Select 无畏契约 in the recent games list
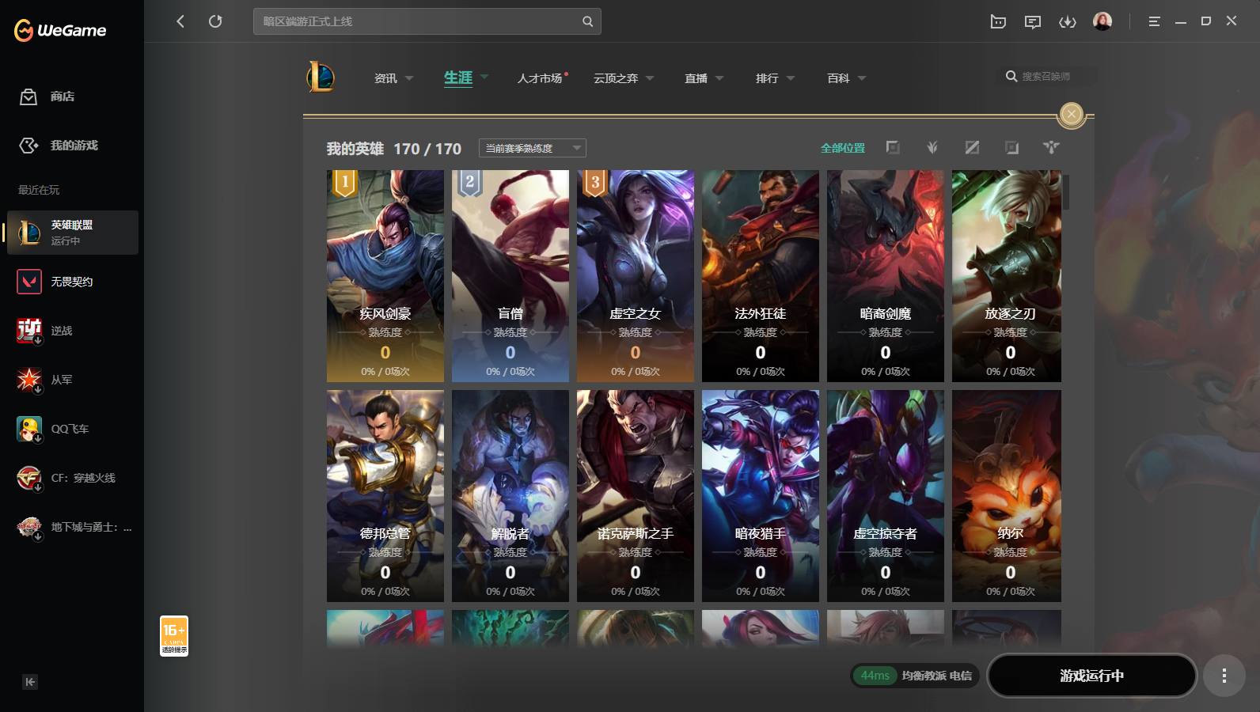Viewport: 1260px width, 712px height. coord(73,282)
